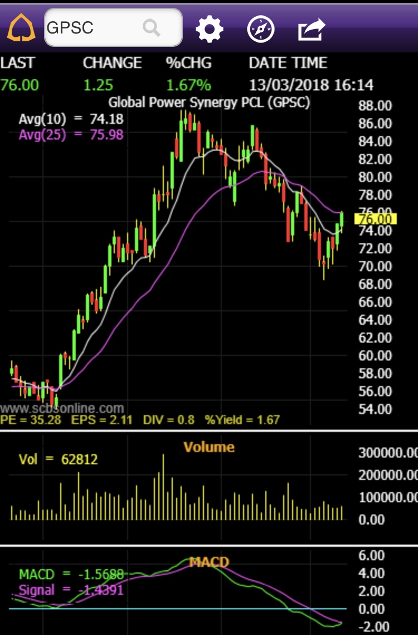
Task: Tap the %Yield = 1.67 value
Action: point(242,420)
